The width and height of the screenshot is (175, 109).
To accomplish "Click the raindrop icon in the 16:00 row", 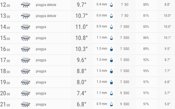I will (111, 49).
